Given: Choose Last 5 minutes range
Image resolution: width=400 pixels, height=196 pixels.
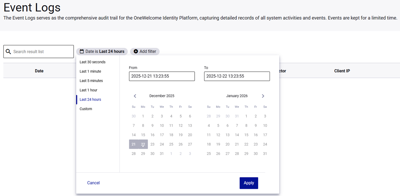Looking at the screenshot, I should tap(91, 81).
